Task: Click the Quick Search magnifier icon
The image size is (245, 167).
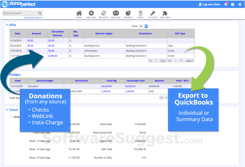Action: [x=40, y=13]
